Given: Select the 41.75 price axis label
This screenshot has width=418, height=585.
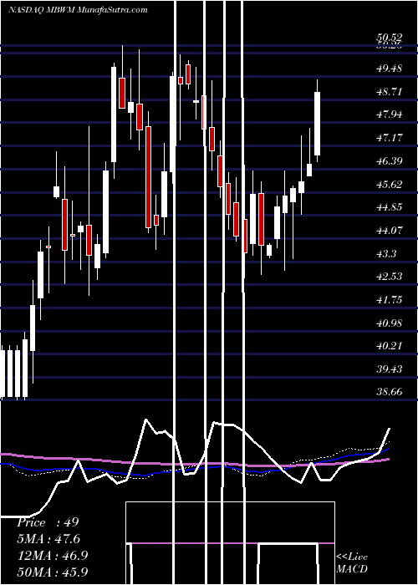Looking at the screenshot, I should (390, 299).
